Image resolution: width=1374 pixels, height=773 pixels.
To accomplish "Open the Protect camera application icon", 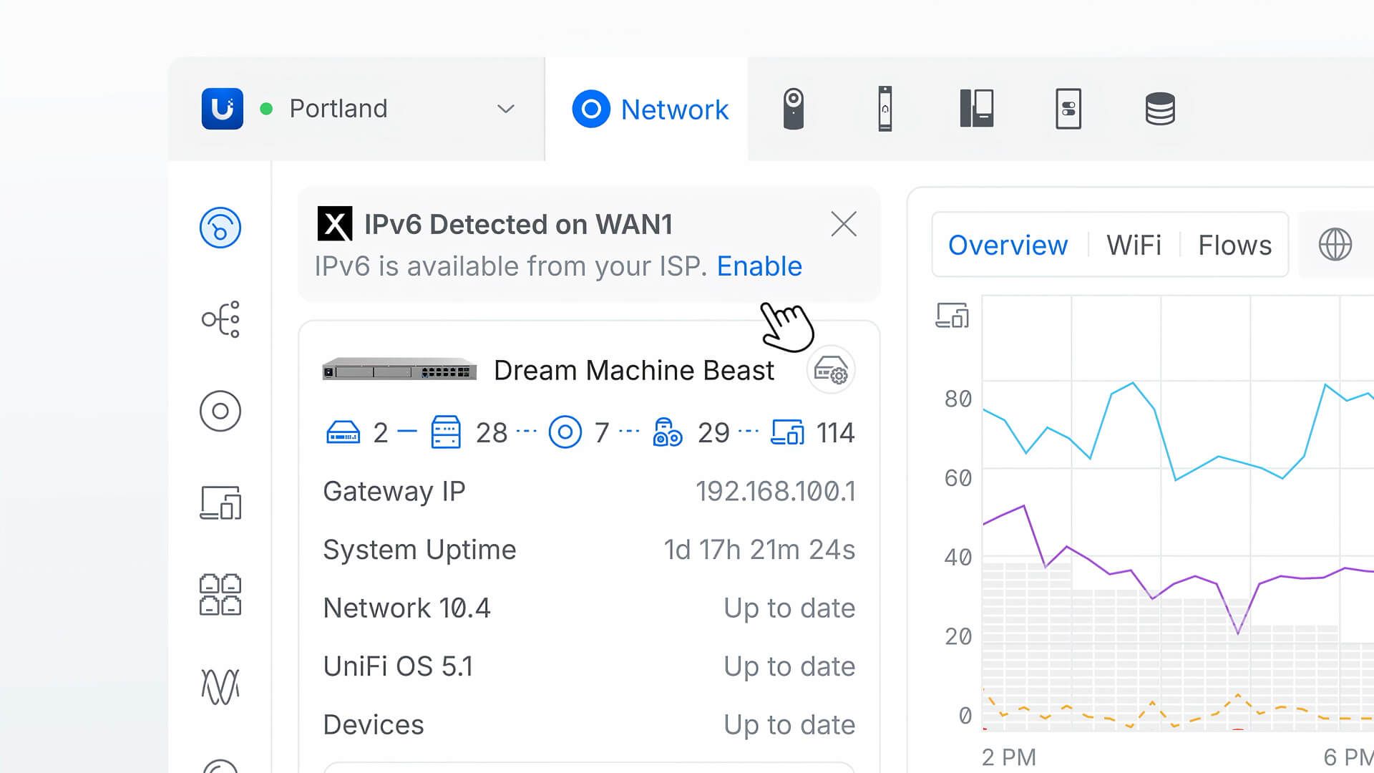I will tap(793, 109).
